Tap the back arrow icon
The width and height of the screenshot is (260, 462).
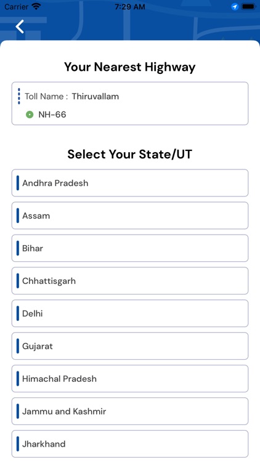20,26
